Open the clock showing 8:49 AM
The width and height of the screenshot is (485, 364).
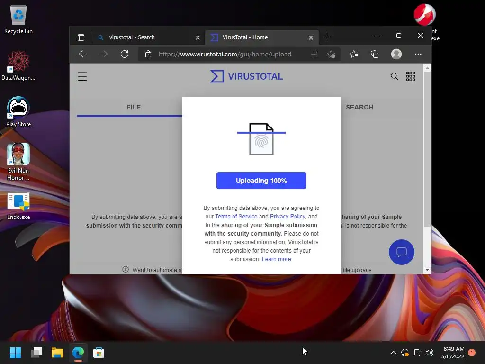pos(453,353)
